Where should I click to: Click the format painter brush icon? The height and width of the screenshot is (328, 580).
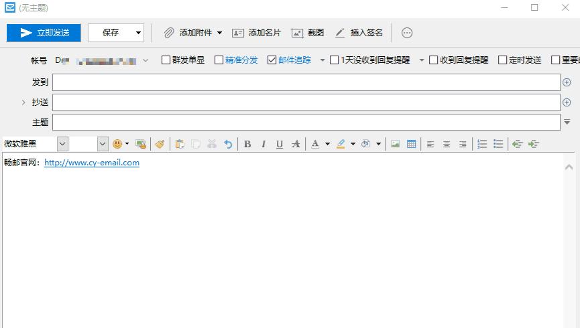160,144
